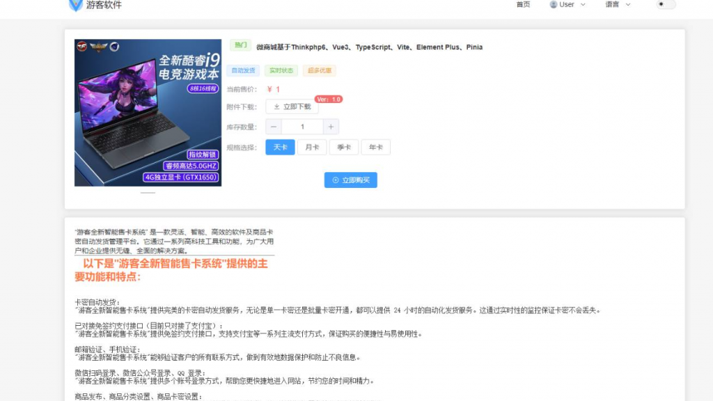Click the User avatar icon in top bar
This screenshot has height=401, width=713.
pyautogui.click(x=552, y=4)
